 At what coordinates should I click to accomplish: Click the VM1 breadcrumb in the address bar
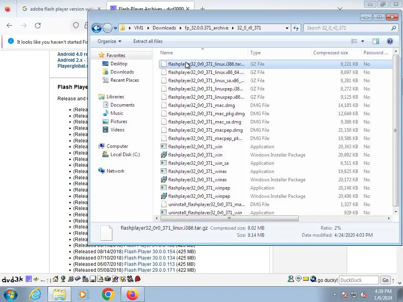pyautogui.click(x=139, y=28)
